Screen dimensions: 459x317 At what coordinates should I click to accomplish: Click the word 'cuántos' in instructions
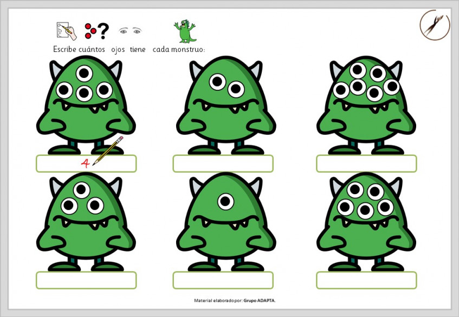[x=92, y=49]
